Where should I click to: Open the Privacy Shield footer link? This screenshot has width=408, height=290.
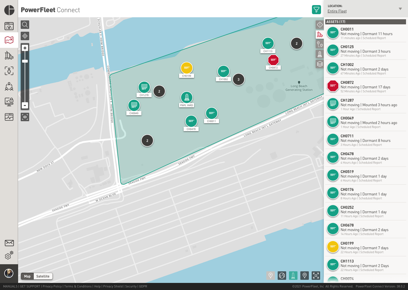[x=113, y=286]
